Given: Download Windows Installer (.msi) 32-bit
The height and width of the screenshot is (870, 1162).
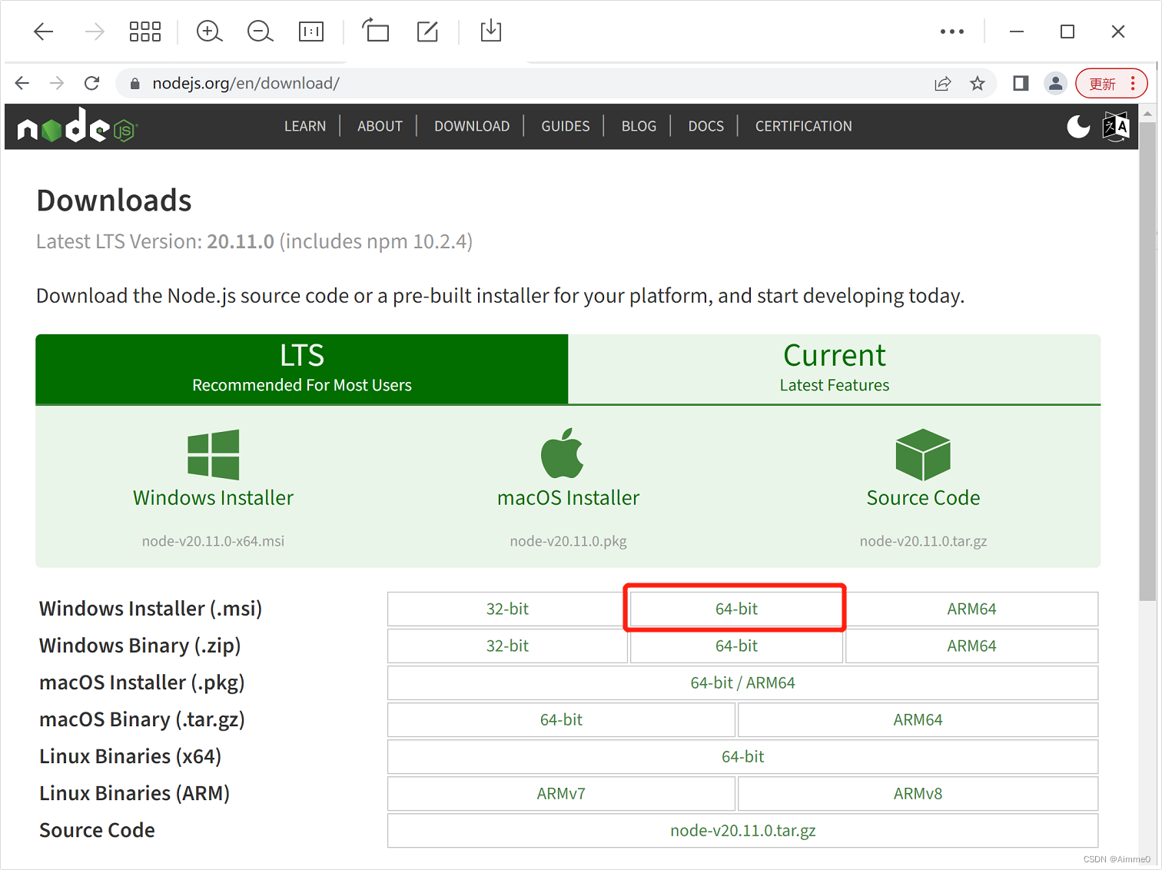Looking at the screenshot, I should [x=507, y=609].
